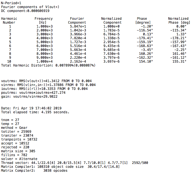Image resolution: width=196 pixels, height=177 pixels.
Task: Click the Total elapsed time line
Action: (35, 112)
